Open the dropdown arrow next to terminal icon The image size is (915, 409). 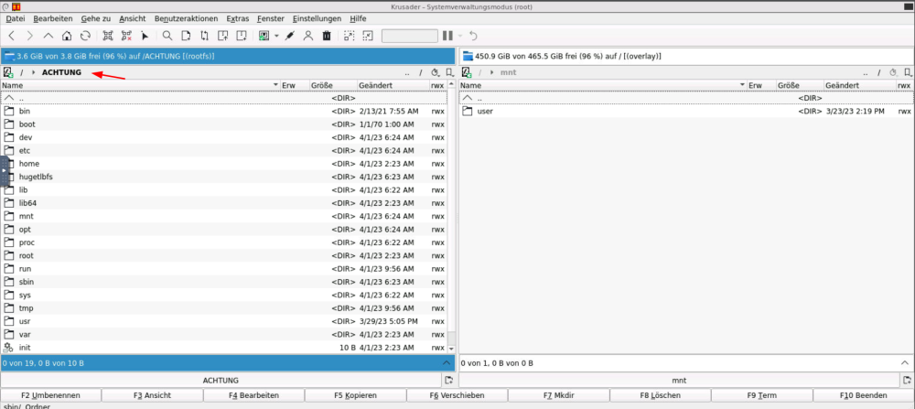tap(276, 37)
